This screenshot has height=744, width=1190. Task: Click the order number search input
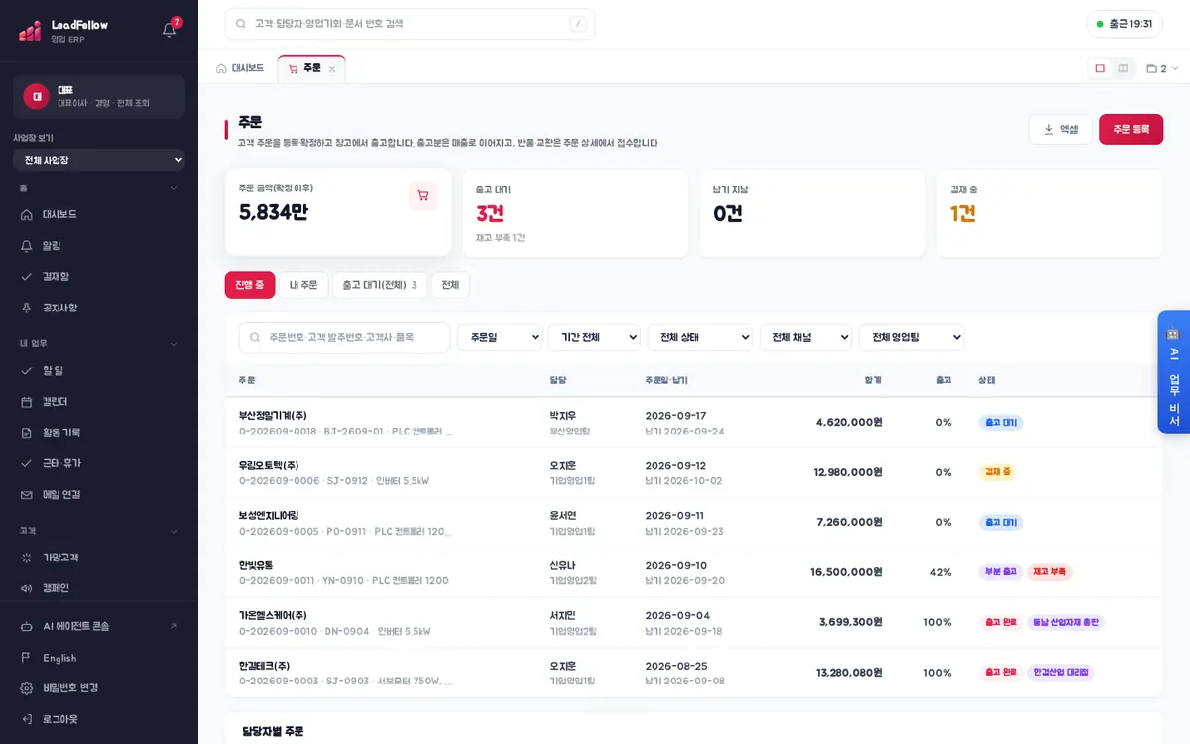[344, 337]
